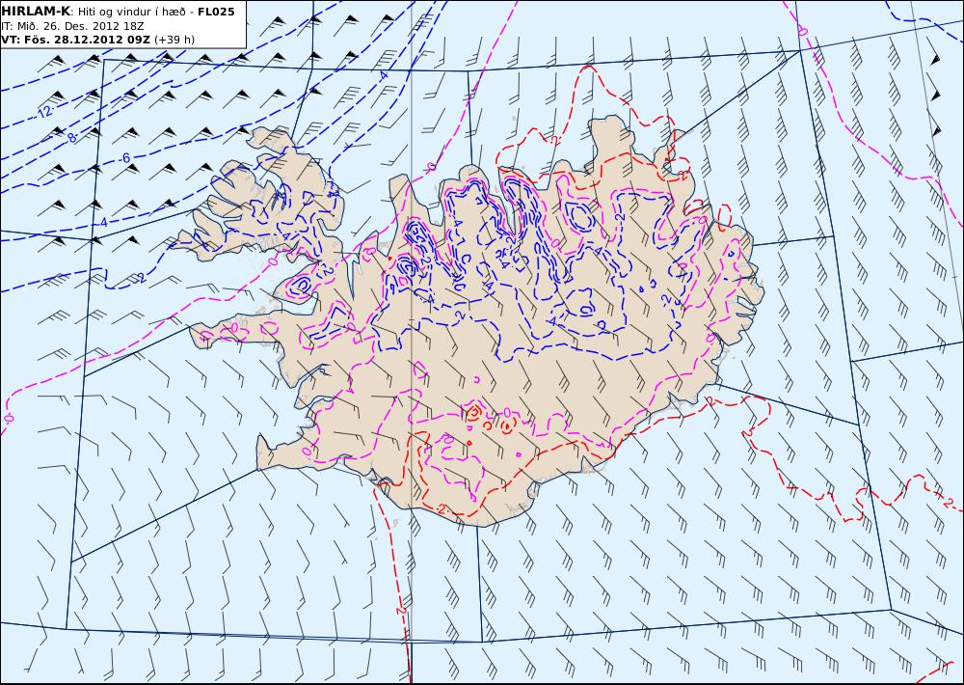Click the '(+39 h)' forecast offset text

pos(174,40)
